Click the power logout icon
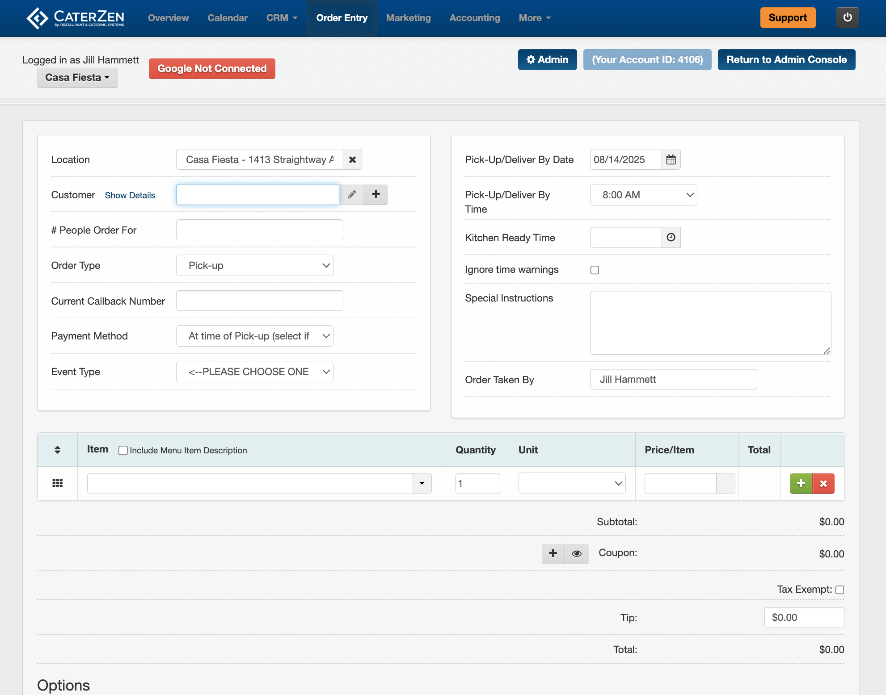This screenshot has width=886, height=695. 847,18
